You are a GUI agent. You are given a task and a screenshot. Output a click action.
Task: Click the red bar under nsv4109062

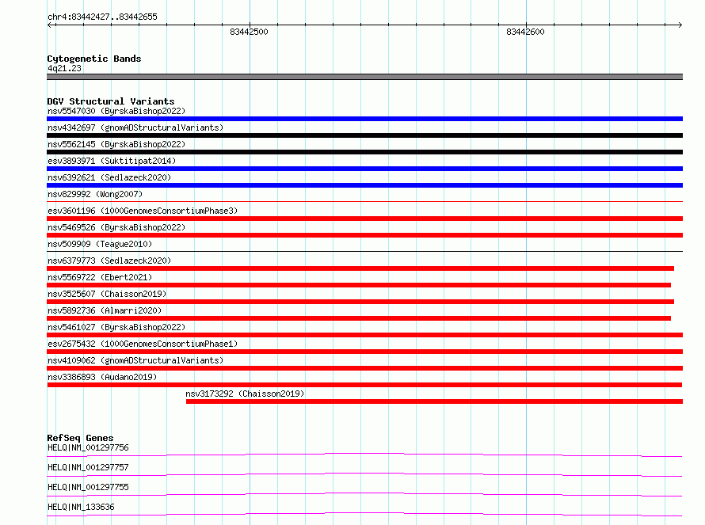coord(364,368)
